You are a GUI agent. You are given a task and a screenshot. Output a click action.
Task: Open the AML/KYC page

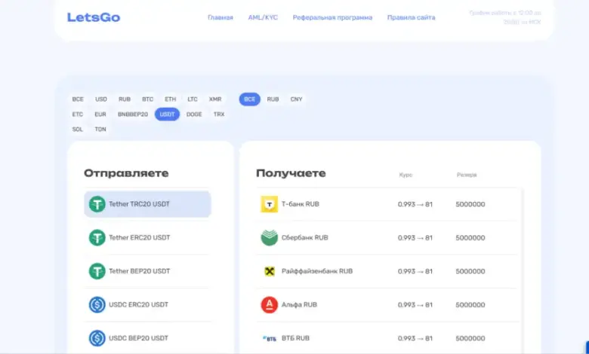pyautogui.click(x=263, y=17)
